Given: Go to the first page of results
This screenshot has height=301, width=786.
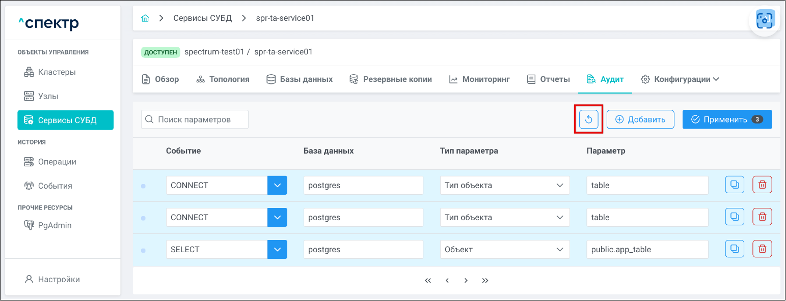Looking at the screenshot, I should point(428,281).
